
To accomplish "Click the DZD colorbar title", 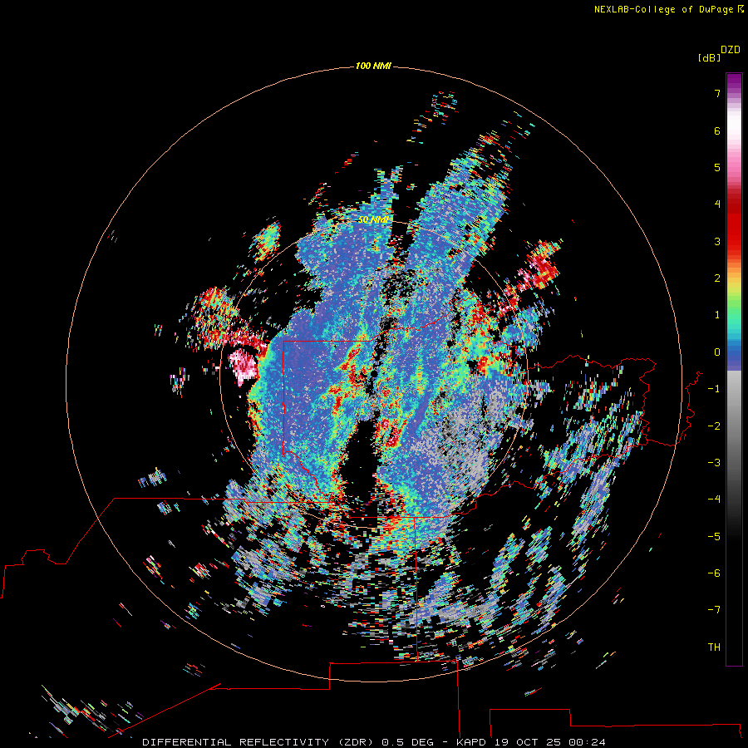I will coord(731,50).
